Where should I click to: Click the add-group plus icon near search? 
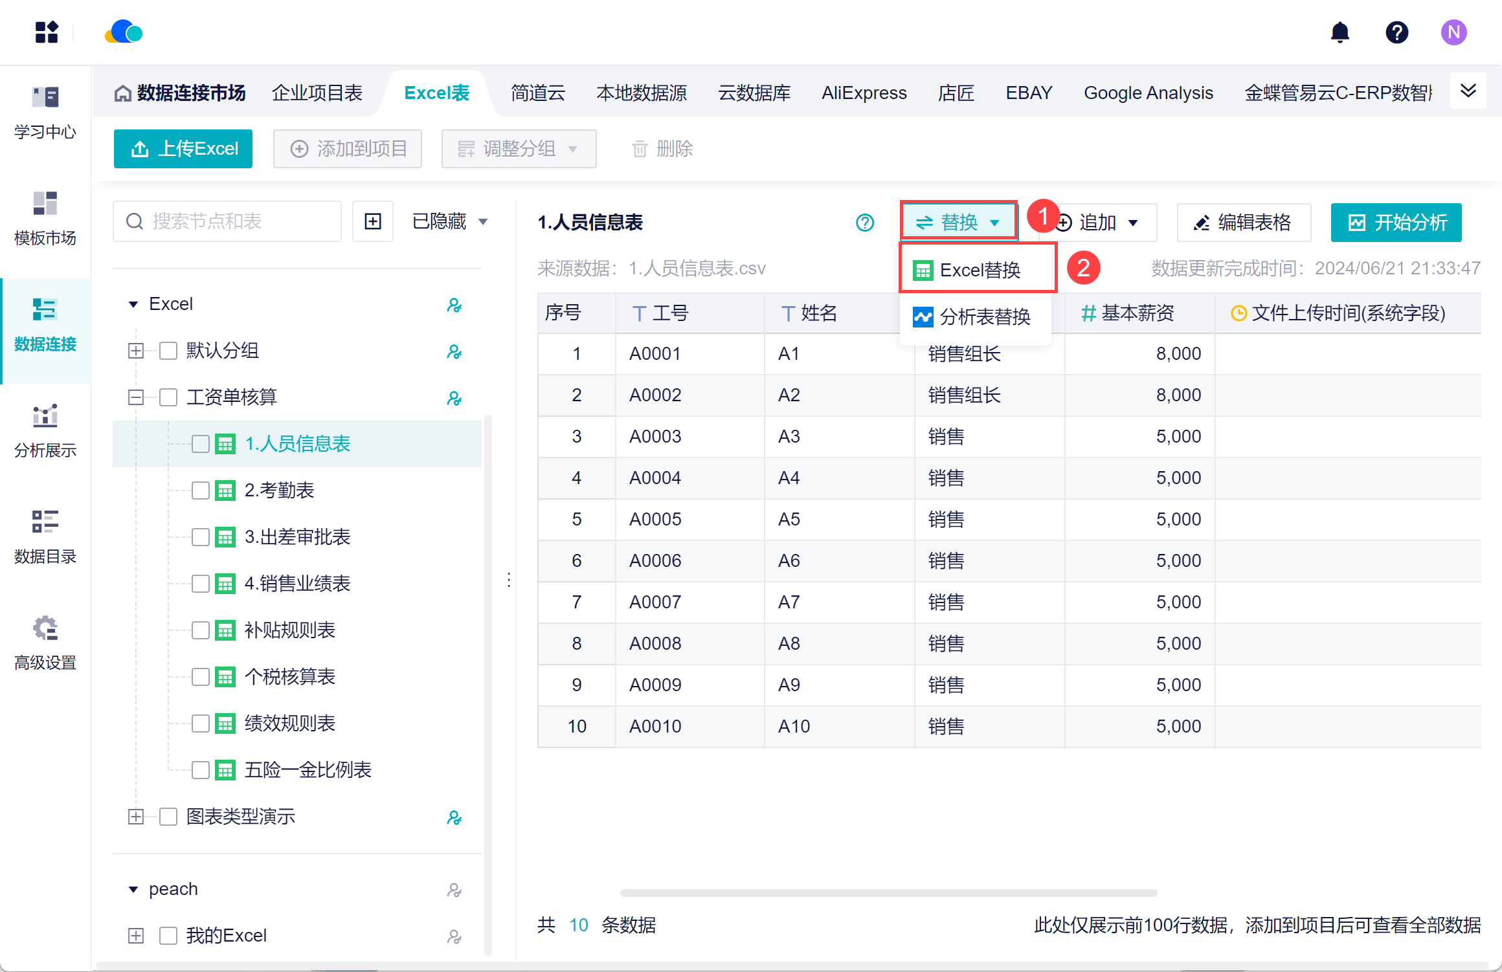click(x=373, y=221)
